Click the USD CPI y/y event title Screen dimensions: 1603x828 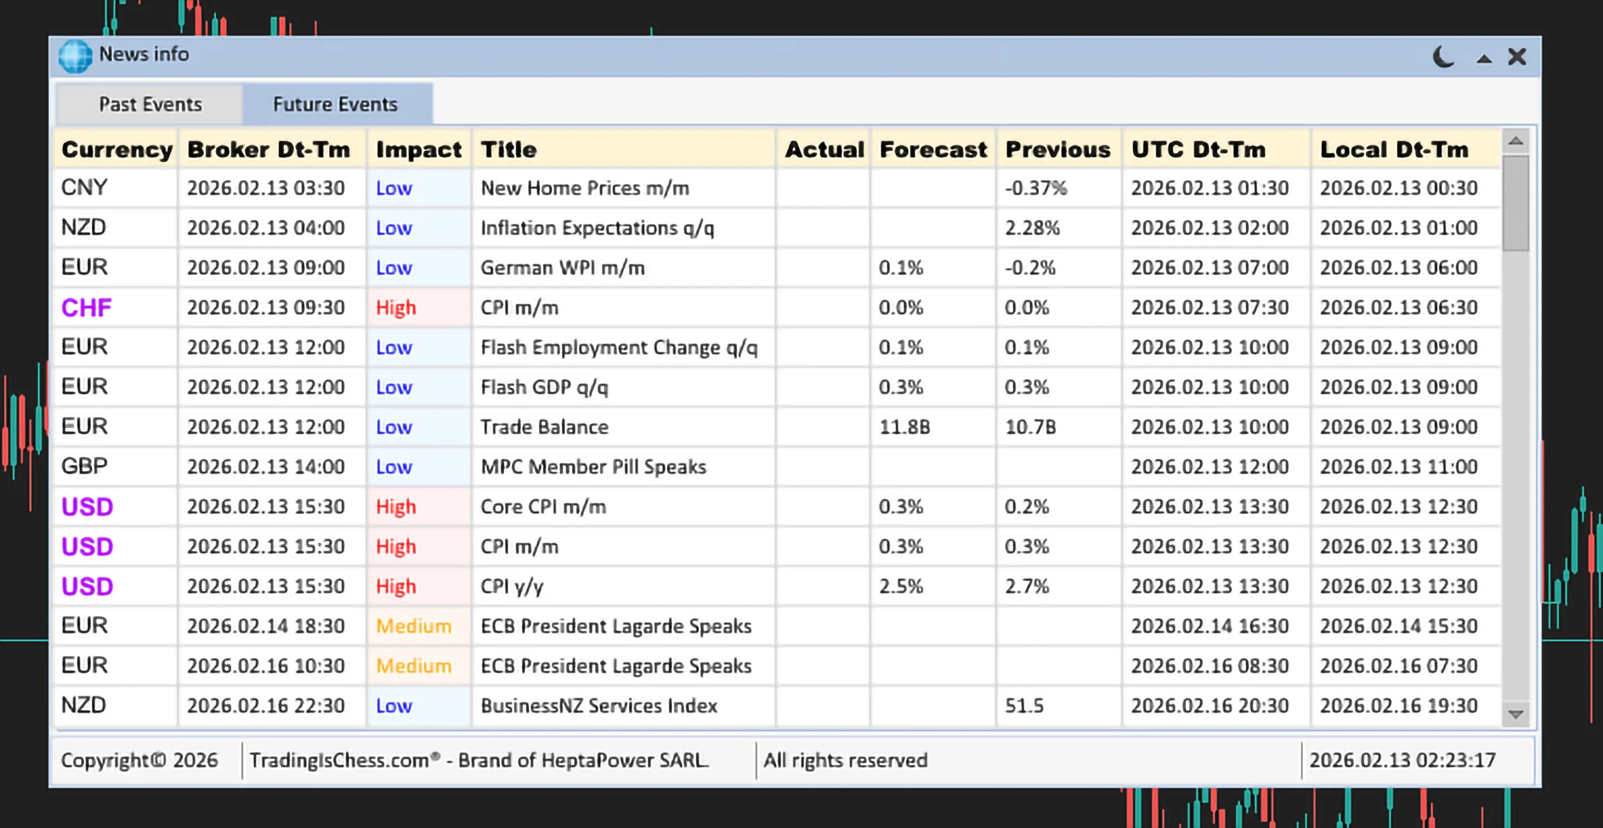pyautogui.click(x=512, y=586)
